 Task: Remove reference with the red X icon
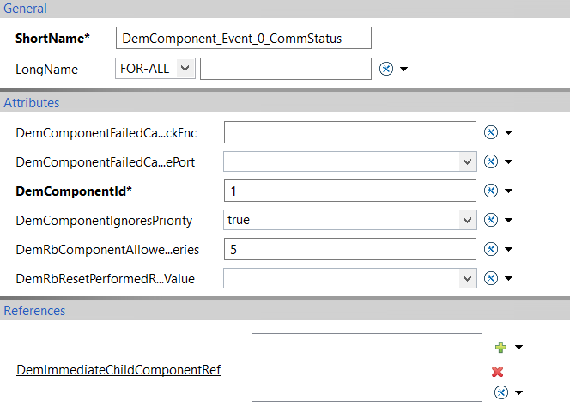click(x=497, y=372)
